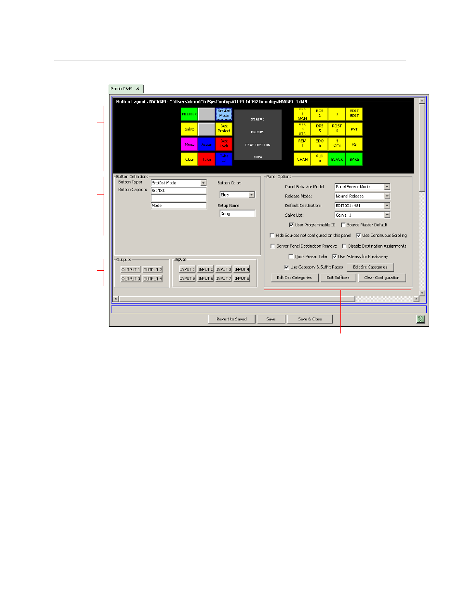The image size is (460, 596).
Task: Click the Save button
Action: pos(271,319)
